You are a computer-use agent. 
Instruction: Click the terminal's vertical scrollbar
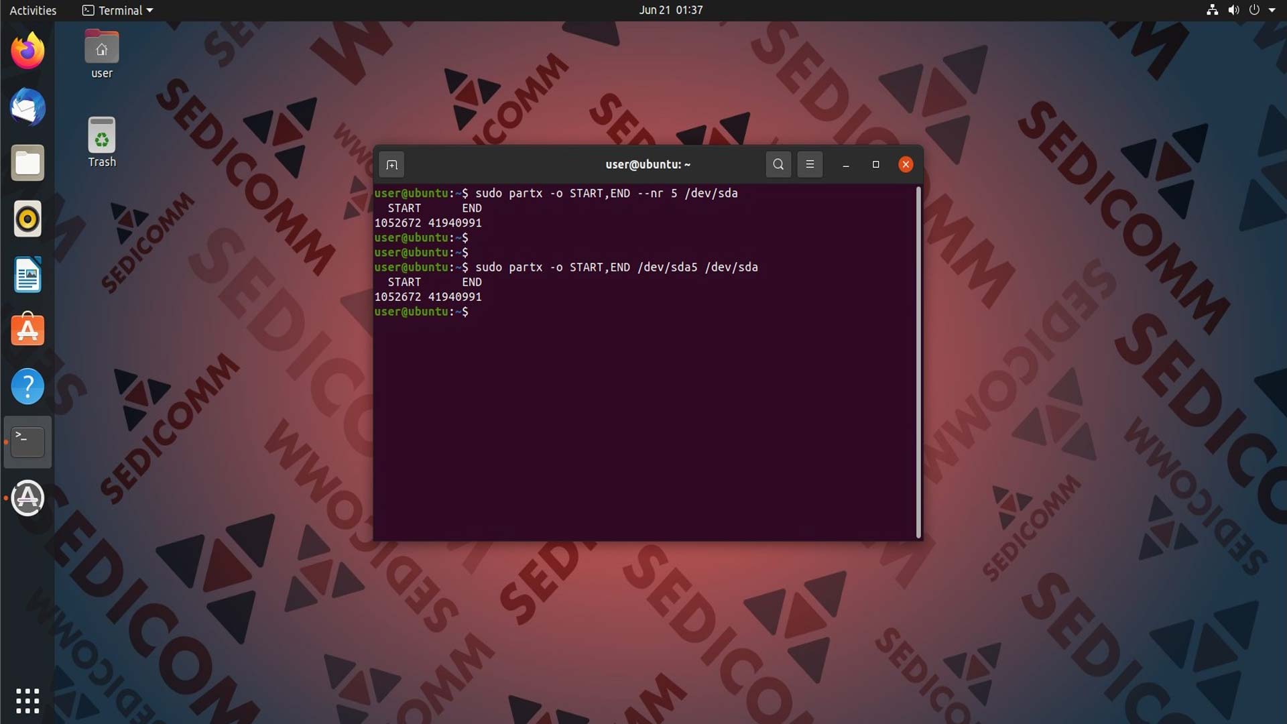[918, 362]
